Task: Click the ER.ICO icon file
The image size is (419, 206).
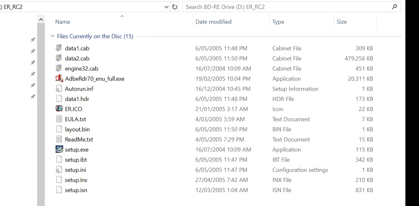Action: (59, 109)
